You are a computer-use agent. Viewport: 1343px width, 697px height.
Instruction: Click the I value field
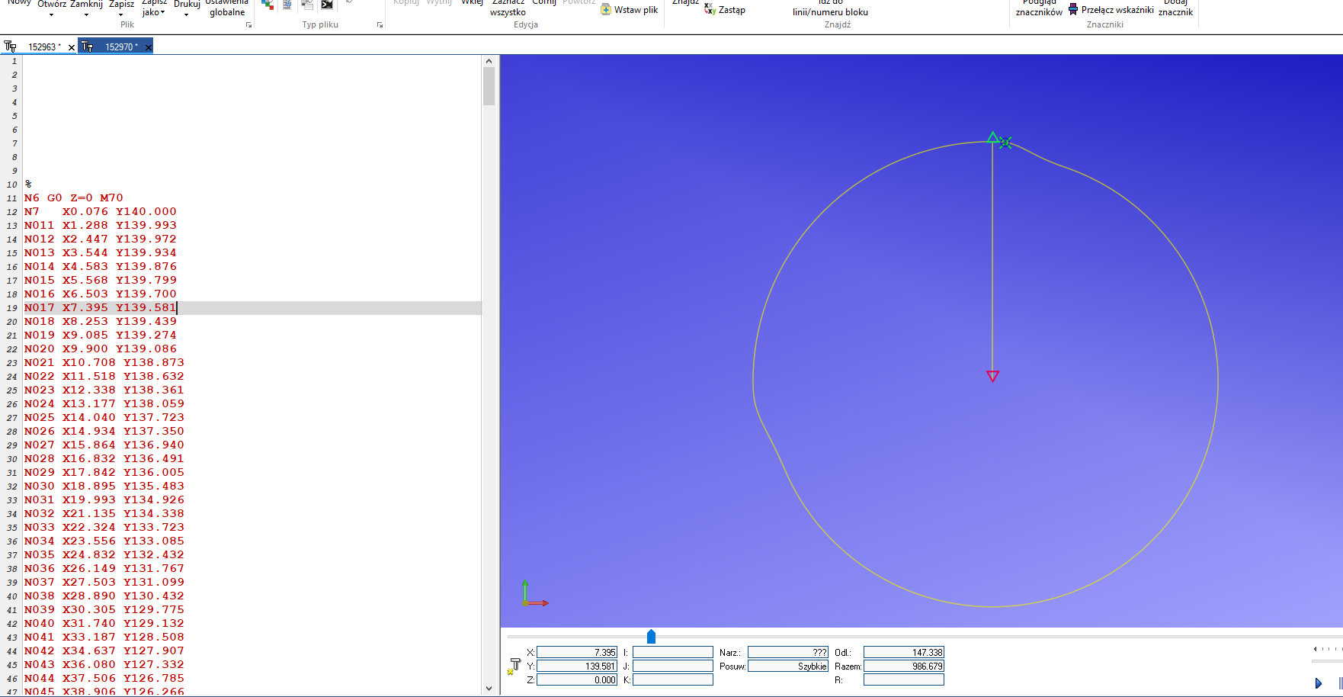pyautogui.click(x=673, y=653)
